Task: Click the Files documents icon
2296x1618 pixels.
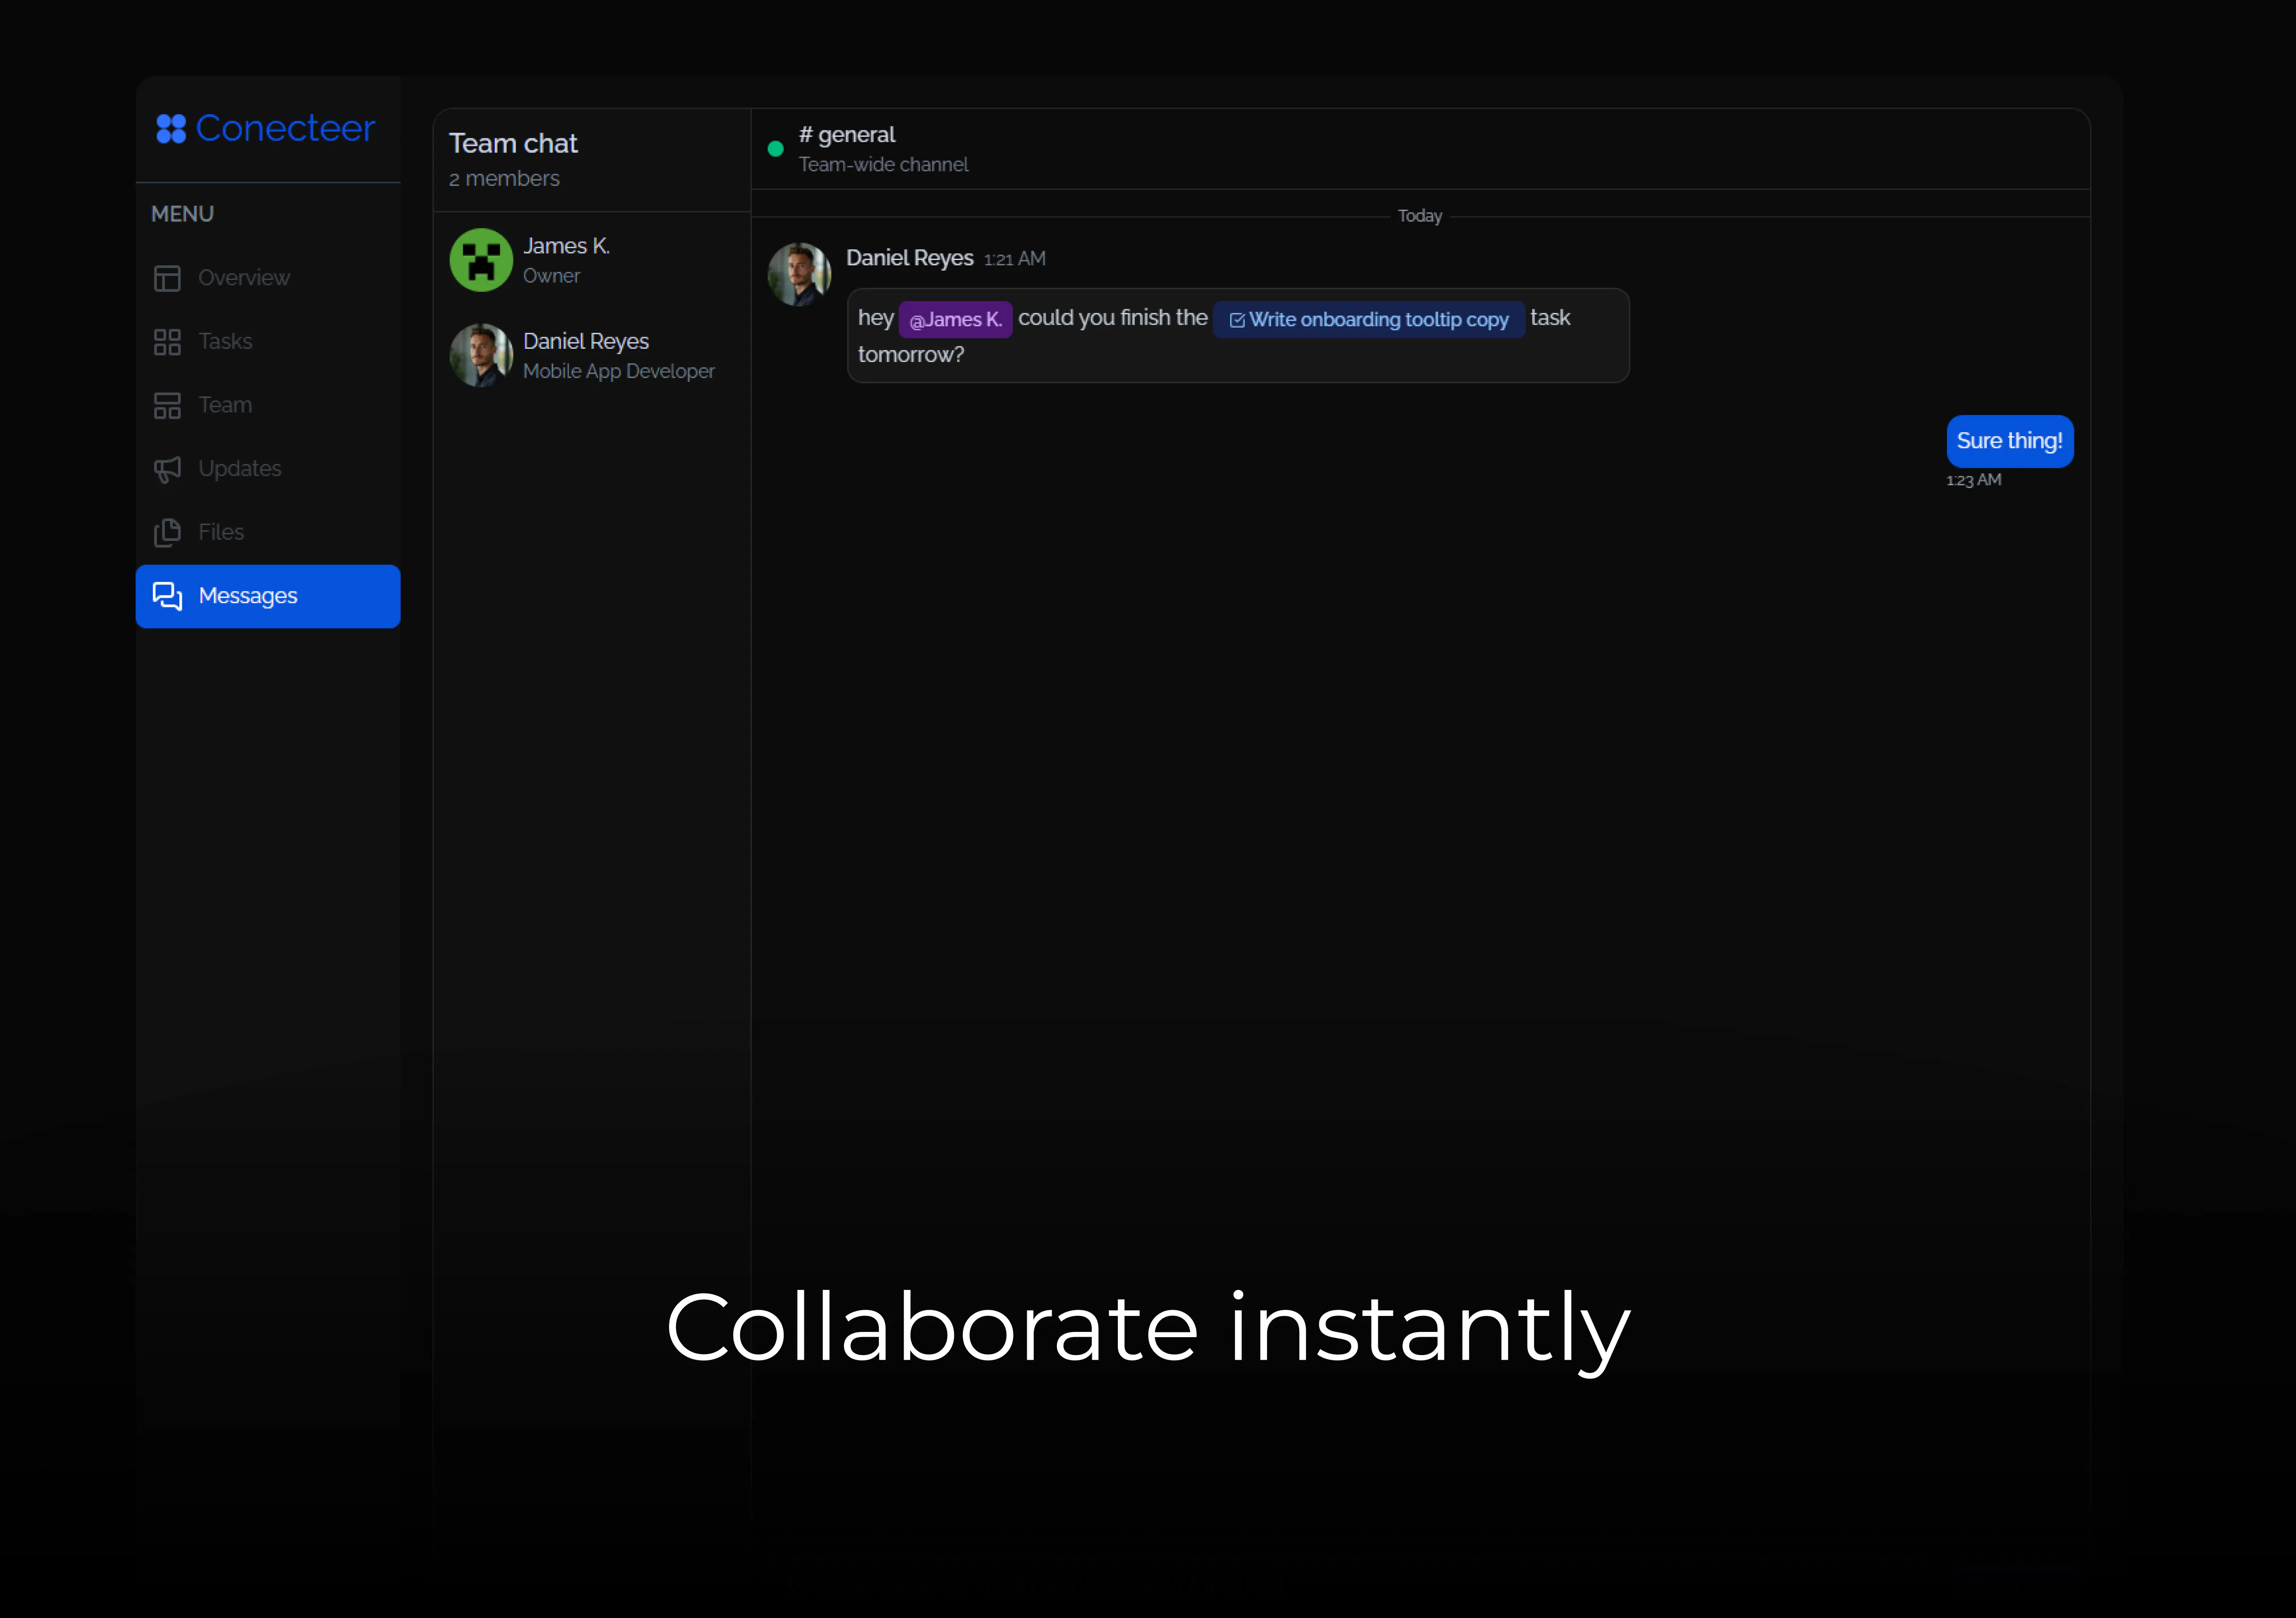Action: pos(167,532)
